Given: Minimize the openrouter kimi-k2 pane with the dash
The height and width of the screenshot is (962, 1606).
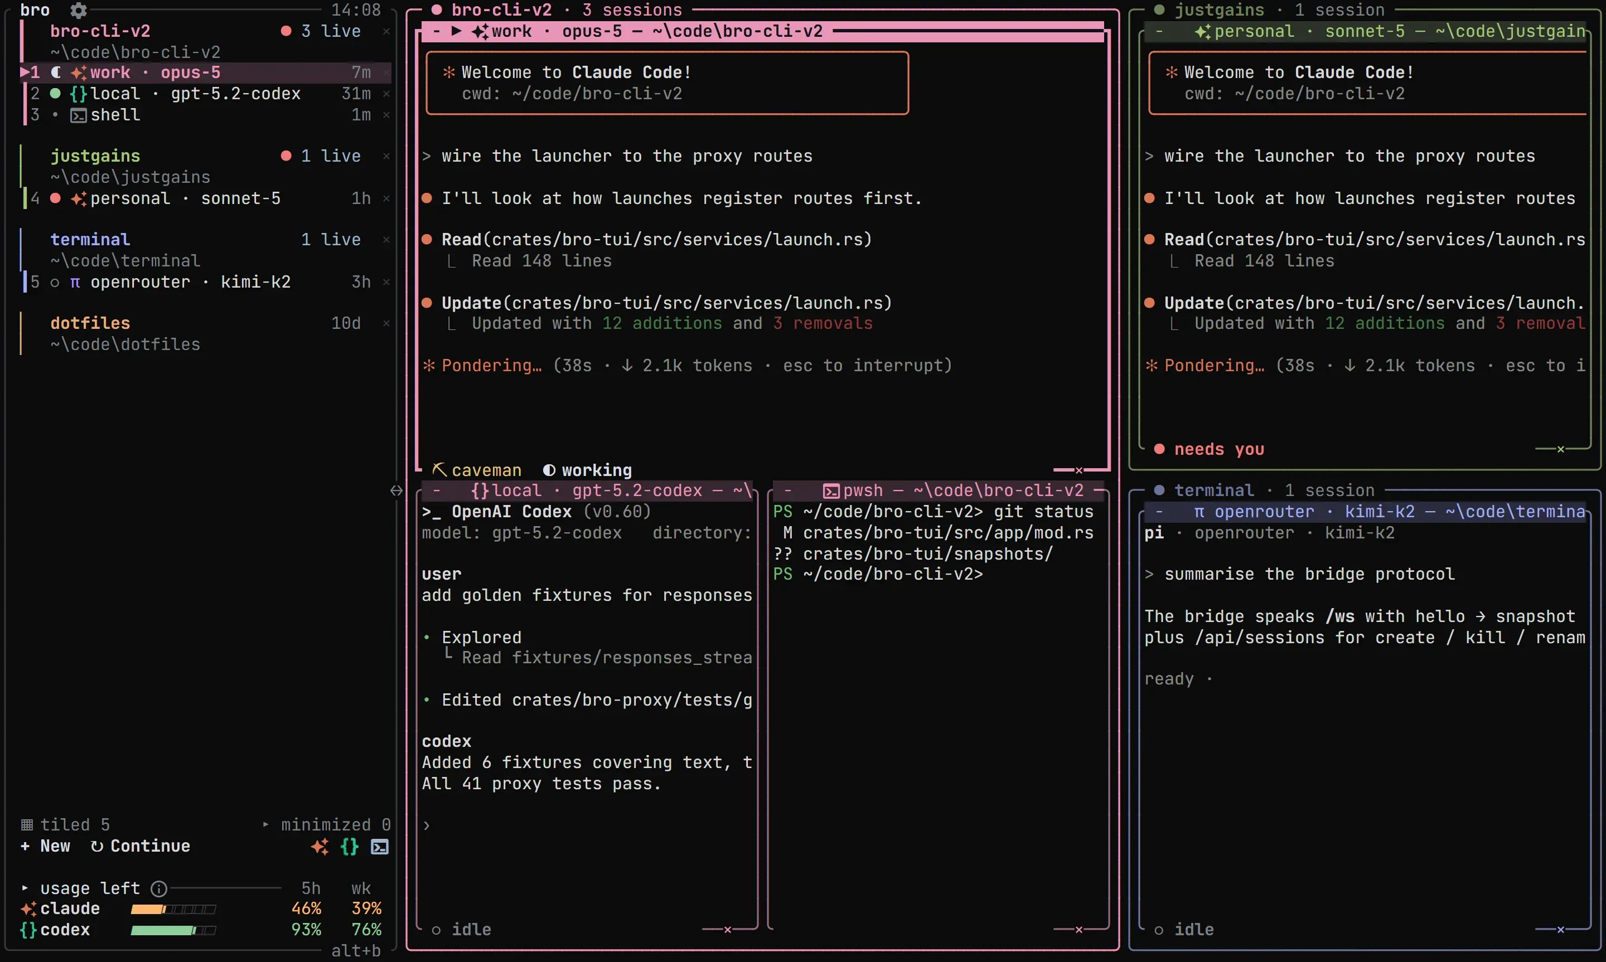Looking at the screenshot, I should tap(1159, 512).
